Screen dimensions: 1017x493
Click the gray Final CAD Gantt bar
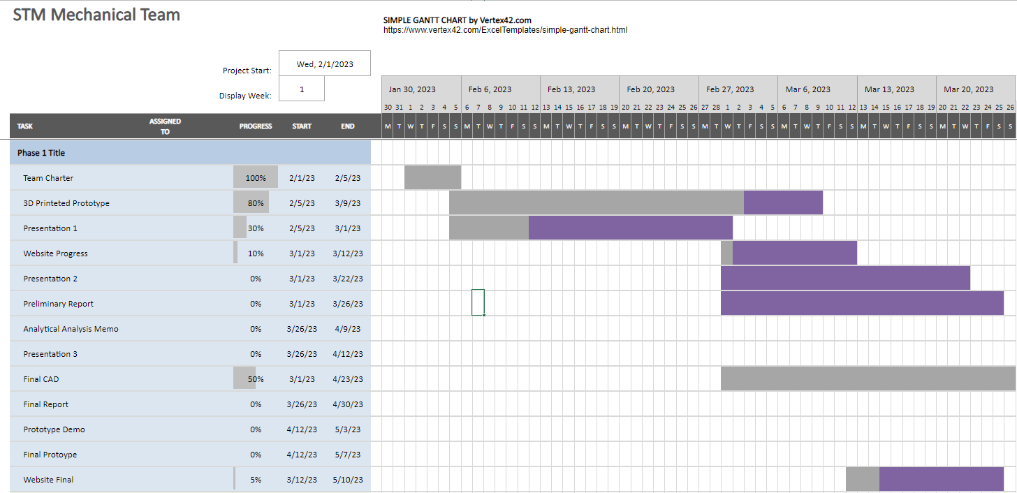click(868, 378)
